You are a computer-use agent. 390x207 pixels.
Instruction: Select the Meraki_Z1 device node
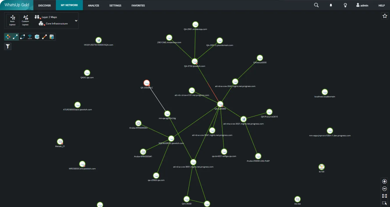click(60, 142)
